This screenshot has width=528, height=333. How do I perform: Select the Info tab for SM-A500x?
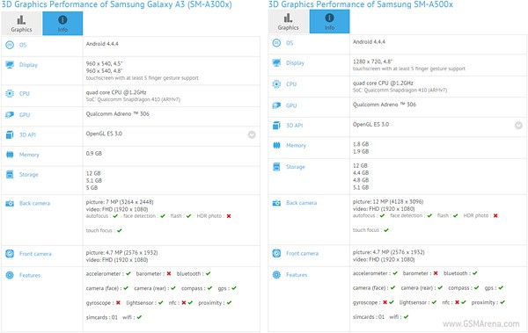[329, 22]
